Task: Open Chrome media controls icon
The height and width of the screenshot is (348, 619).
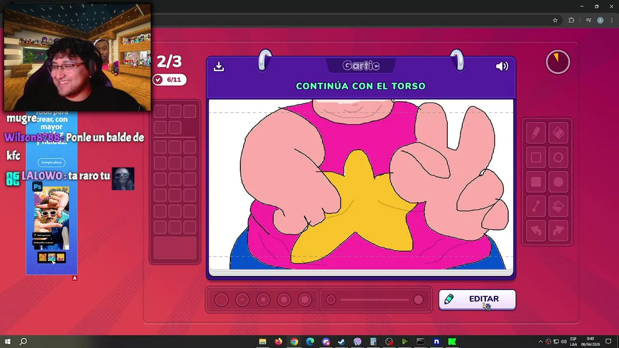Action: click(x=588, y=20)
